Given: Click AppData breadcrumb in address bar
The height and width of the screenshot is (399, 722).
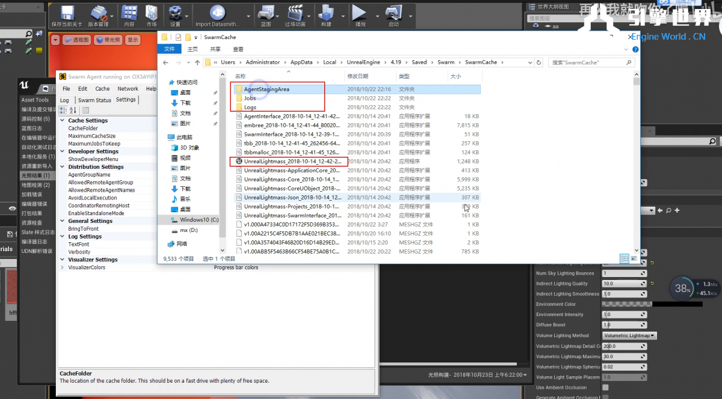Looking at the screenshot, I should coord(301,62).
